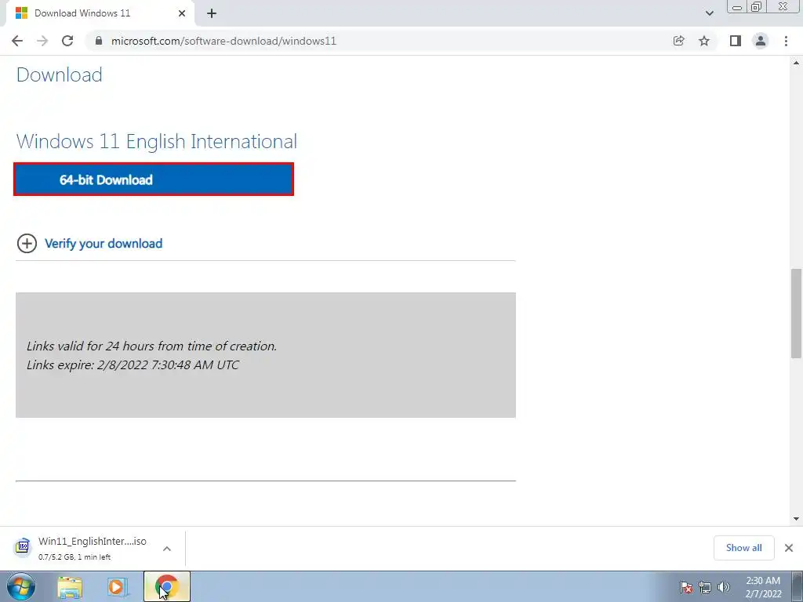The height and width of the screenshot is (602, 803).
Task: Close the downloads bar
Action: tap(789, 548)
